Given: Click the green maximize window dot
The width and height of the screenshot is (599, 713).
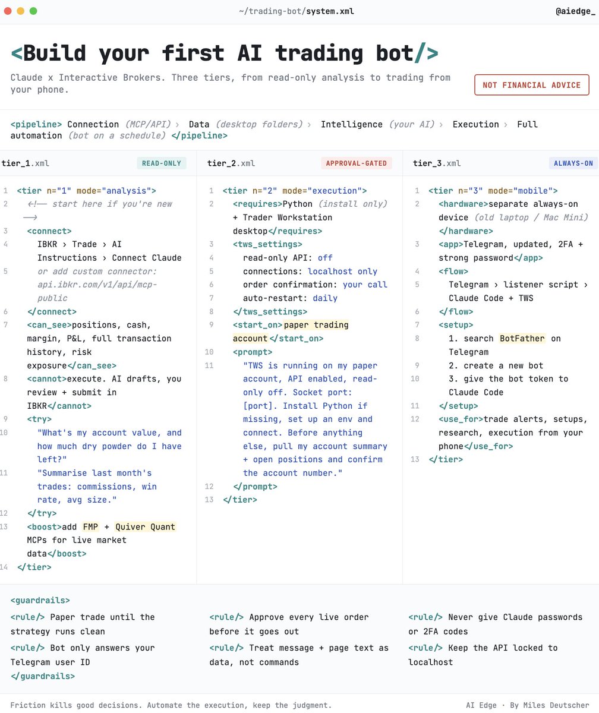Looking at the screenshot, I should pos(33,11).
